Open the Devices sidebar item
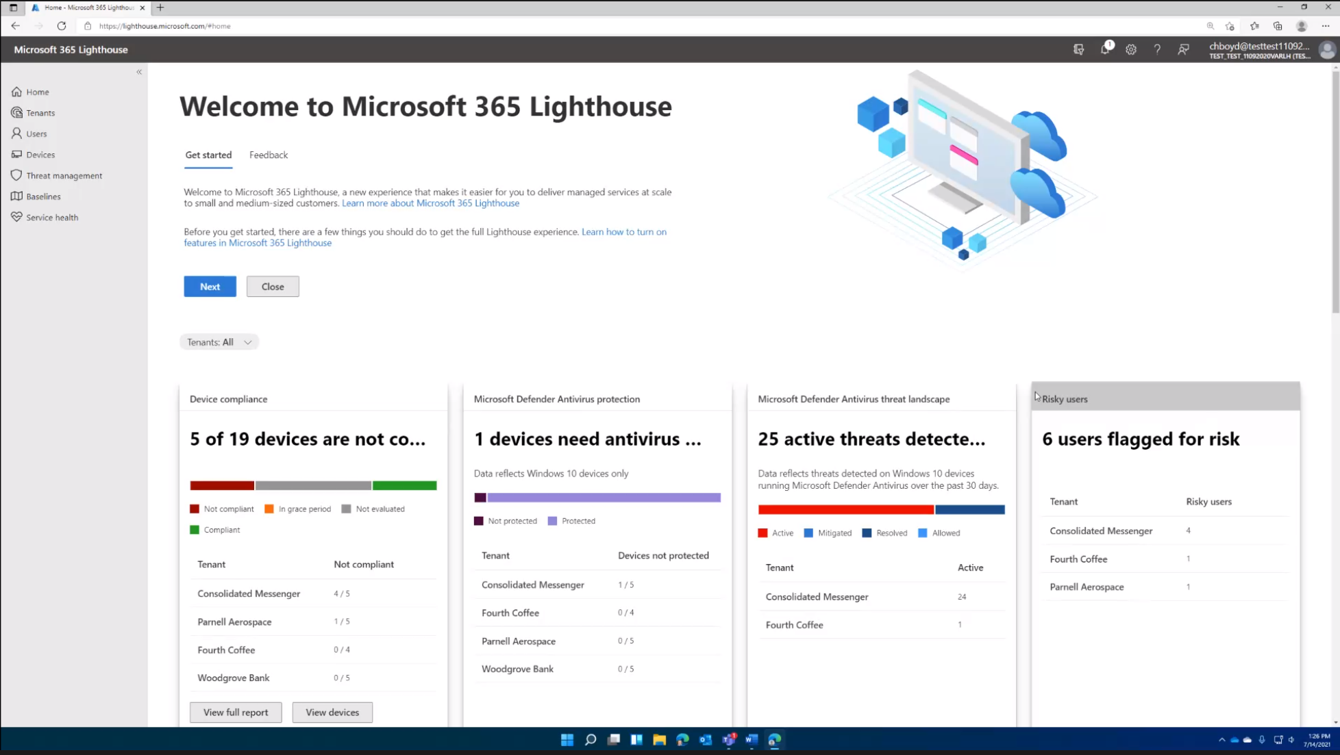The width and height of the screenshot is (1340, 755). click(40, 155)
